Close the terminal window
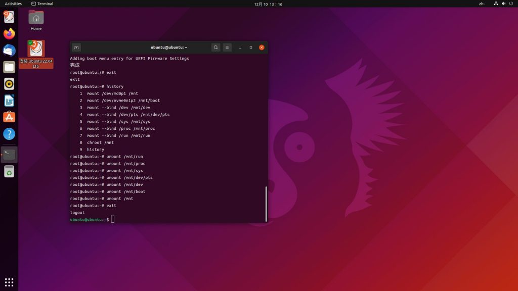 (262, 47)
